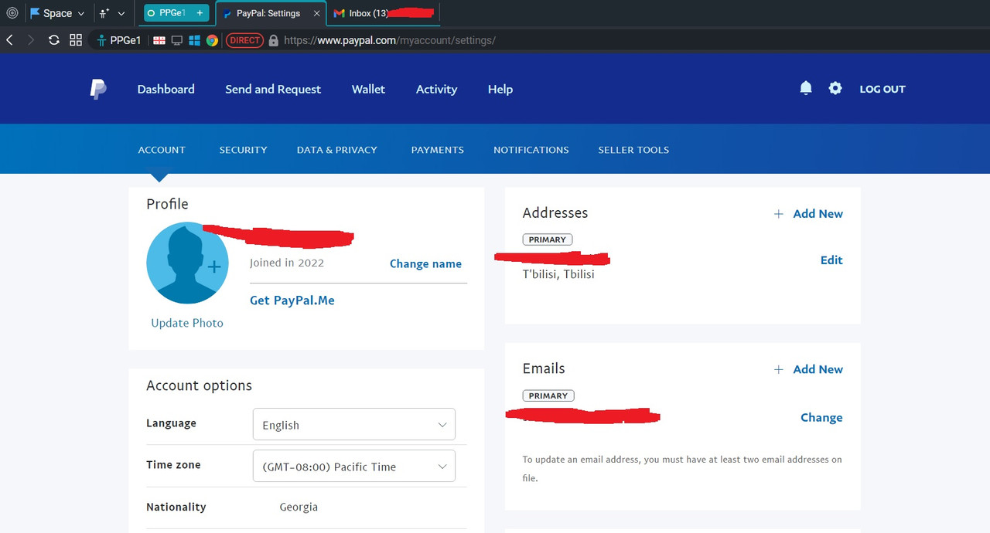Open Send and Request
The height and width of the screenshot is (533, 990).
273,89
